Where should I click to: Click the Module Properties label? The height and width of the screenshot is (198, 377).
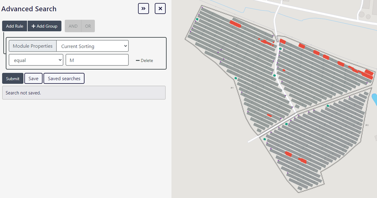[x=33, y=46]
